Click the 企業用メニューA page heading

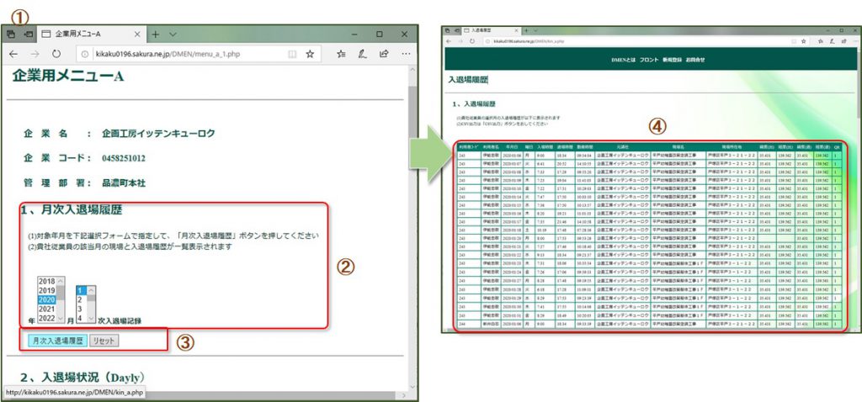click(68, 77)
